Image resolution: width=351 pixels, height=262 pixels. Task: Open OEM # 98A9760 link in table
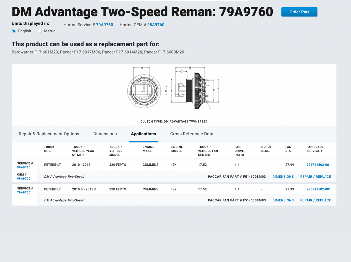pos(24,179)
